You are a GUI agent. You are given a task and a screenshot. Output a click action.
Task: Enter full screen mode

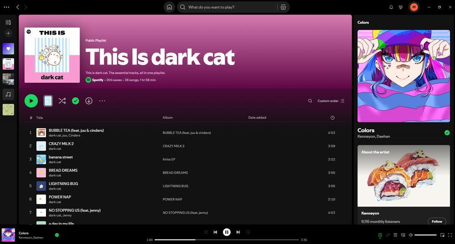pyautogui.click(x=450, y=235)
